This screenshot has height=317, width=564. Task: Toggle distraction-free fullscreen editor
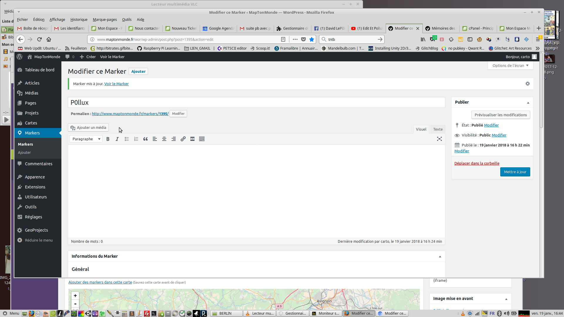(439, 139)
